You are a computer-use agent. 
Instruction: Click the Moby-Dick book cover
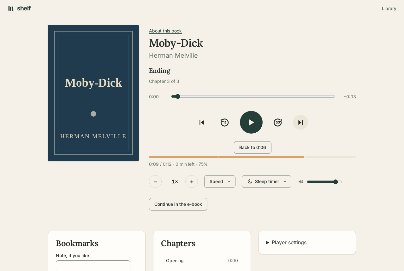[93, 93]
